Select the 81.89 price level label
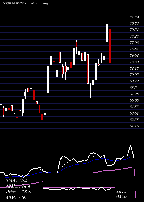144x202 pixels. click(134, 17)
